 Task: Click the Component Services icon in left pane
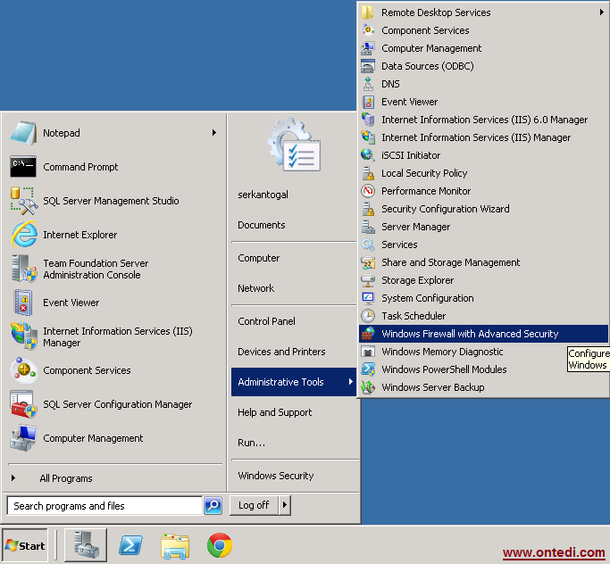pyautogui.click(x=23, y=370)
